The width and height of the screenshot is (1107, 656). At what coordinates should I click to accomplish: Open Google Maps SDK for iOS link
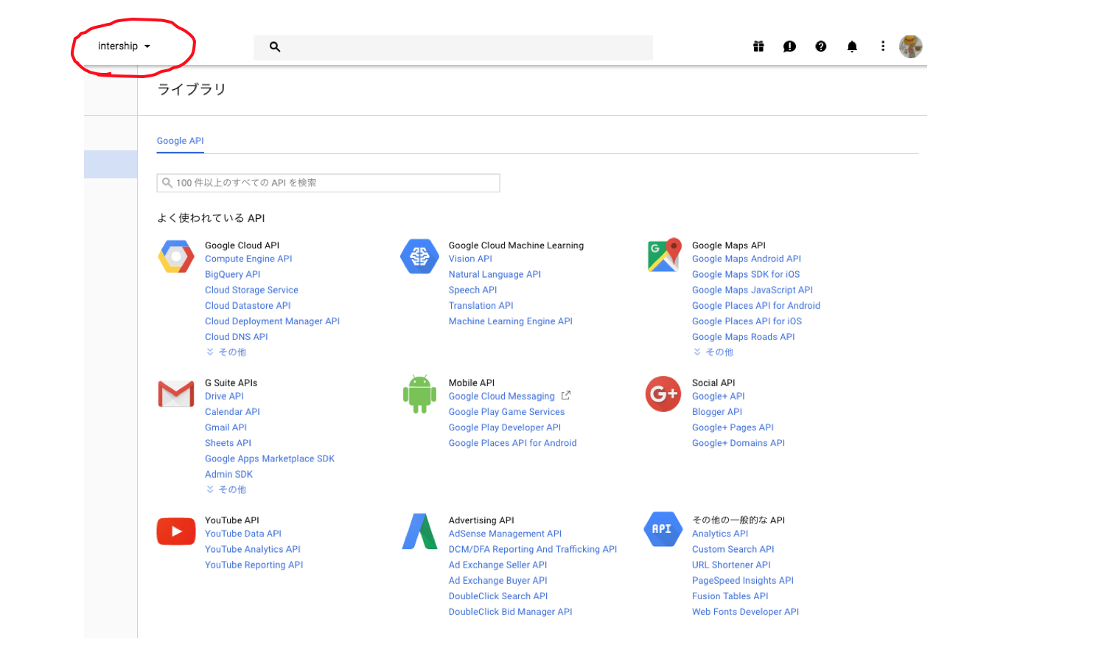coord(745,274)
